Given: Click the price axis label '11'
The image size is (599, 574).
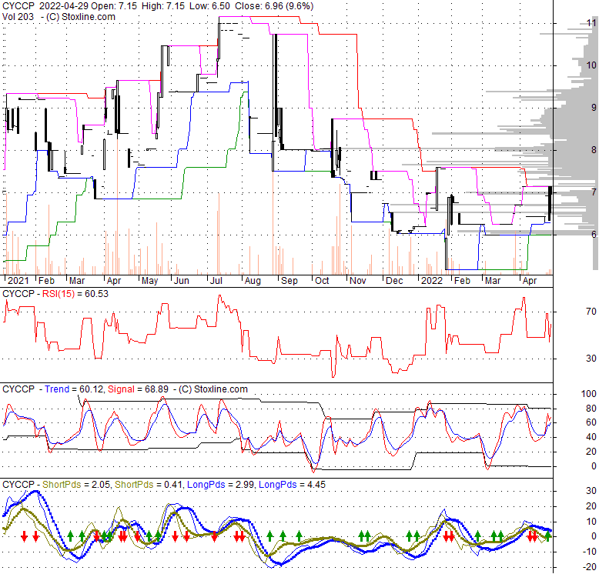Looking at the screenshot, I should point(591,23).
